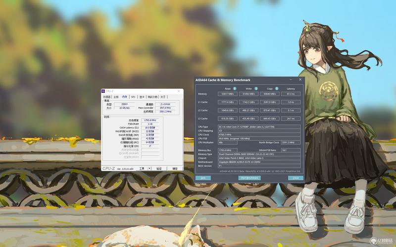Click the Write column info icon in AIDA64

pos(256,89)
